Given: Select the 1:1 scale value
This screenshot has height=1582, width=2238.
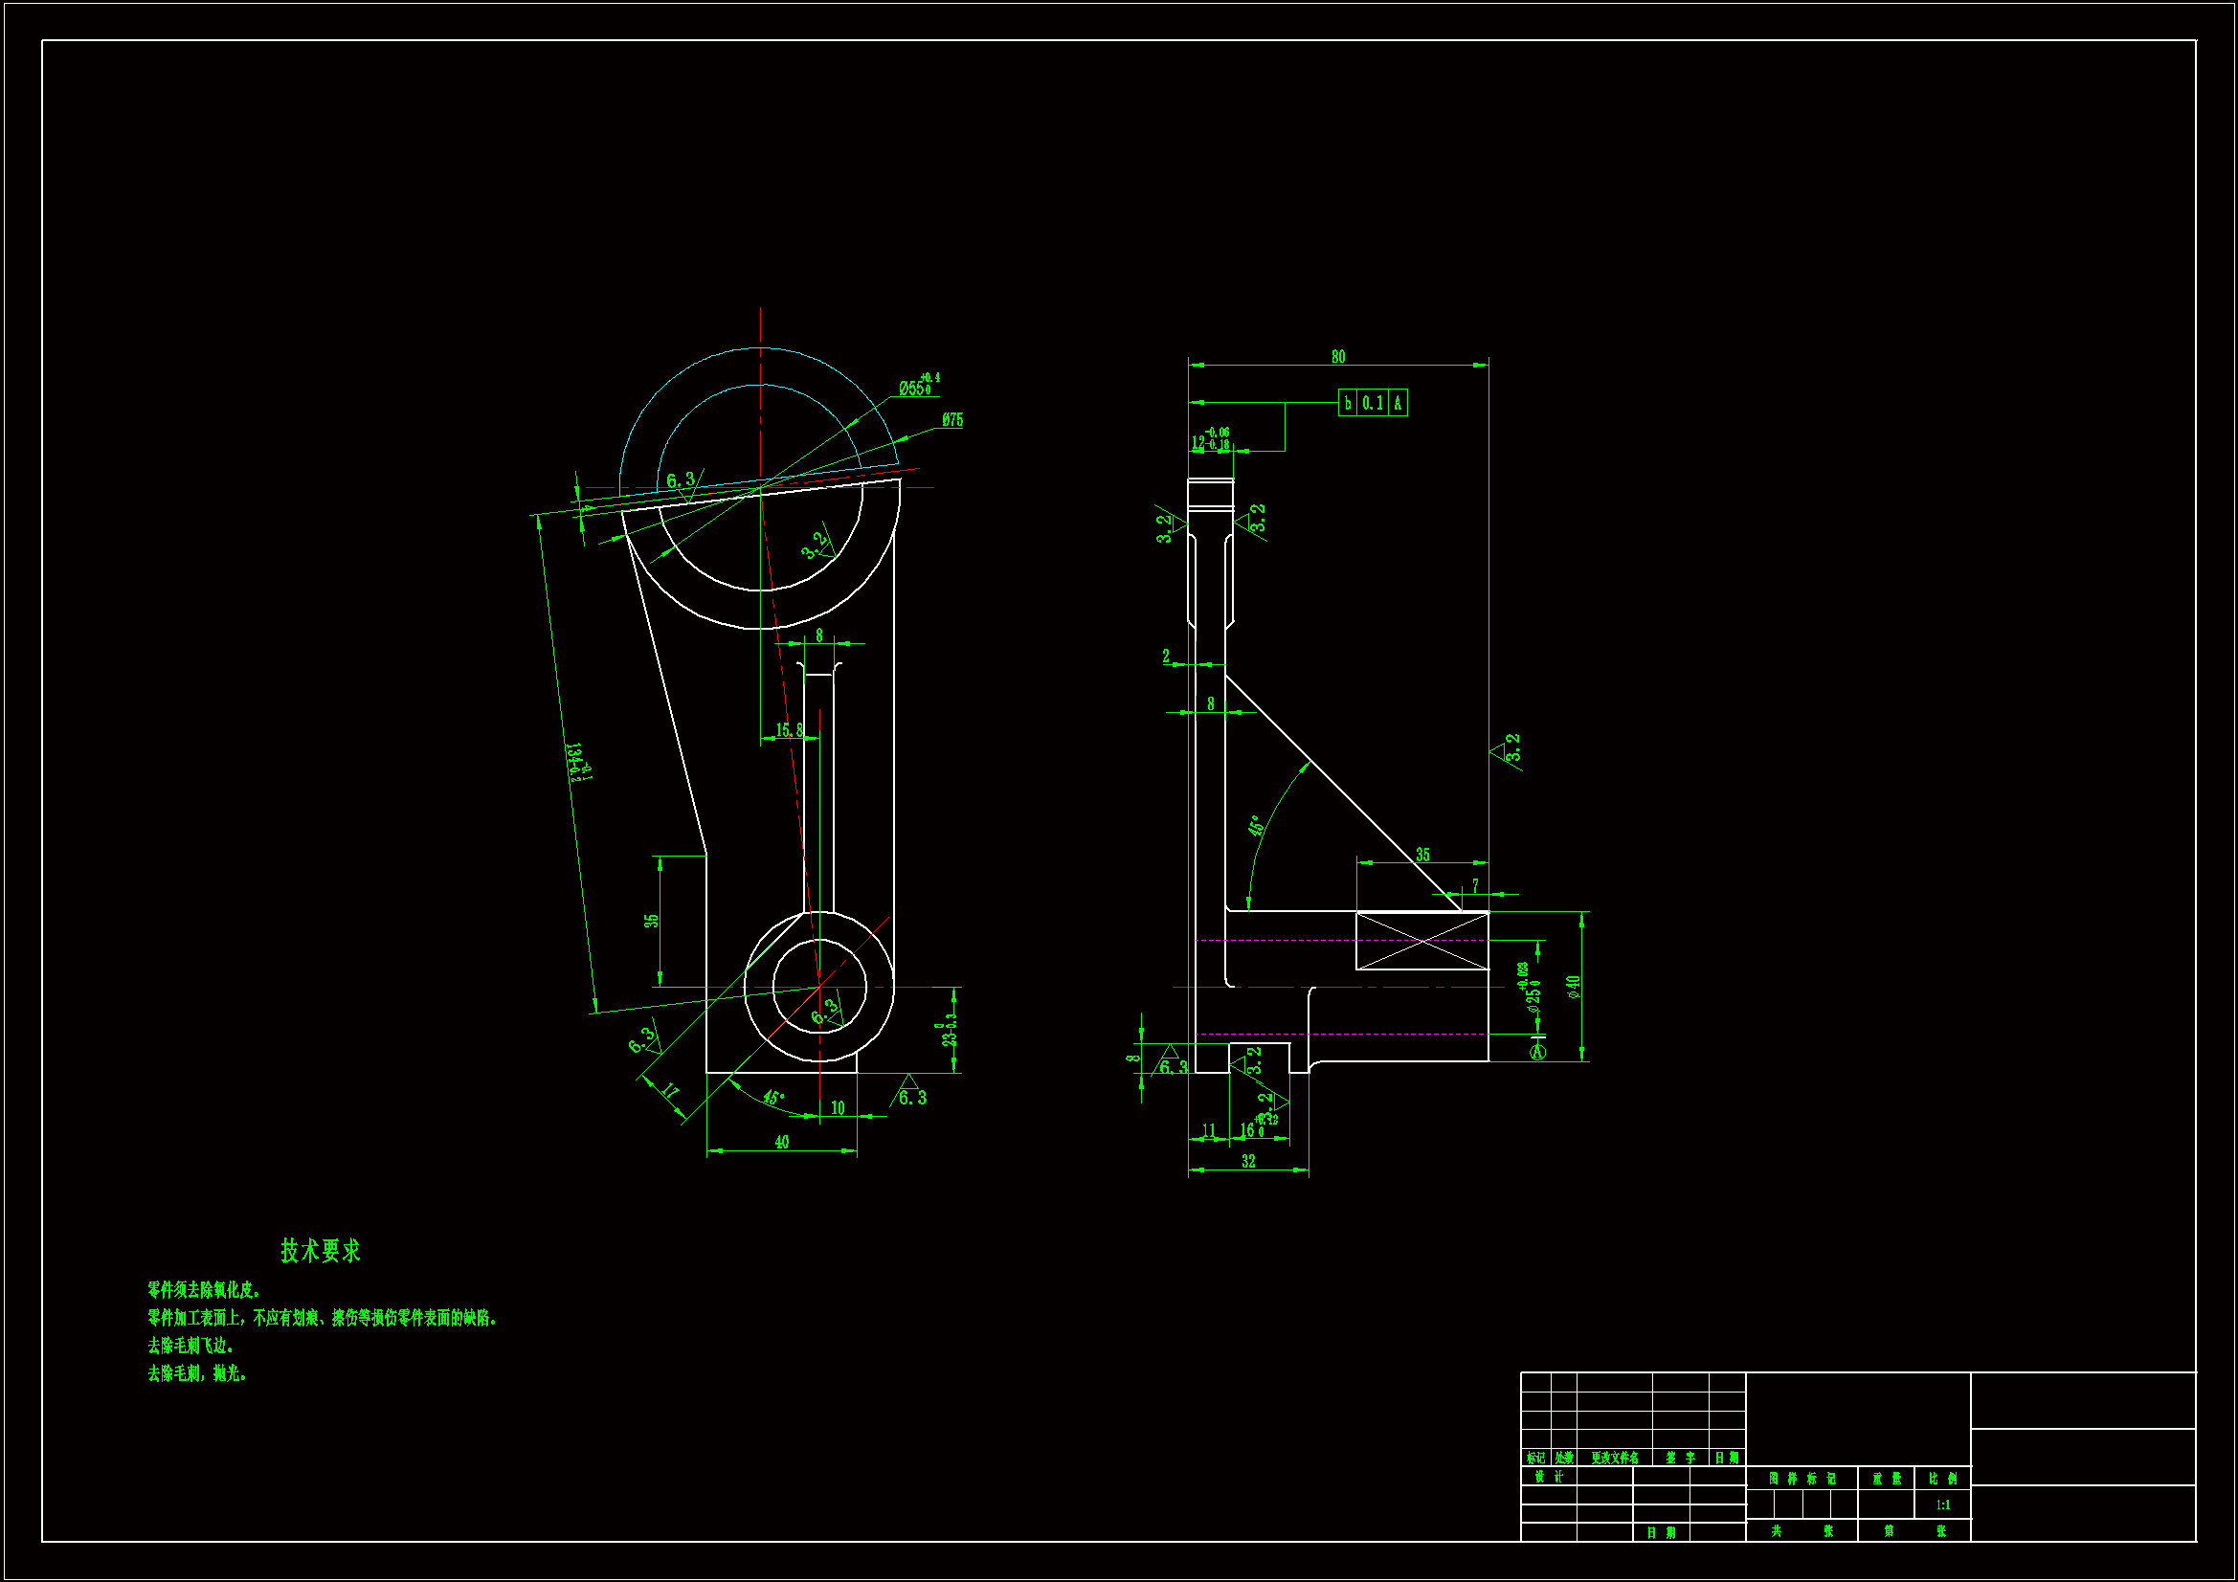Looking at the screenshot, I should point(1942,1505).
